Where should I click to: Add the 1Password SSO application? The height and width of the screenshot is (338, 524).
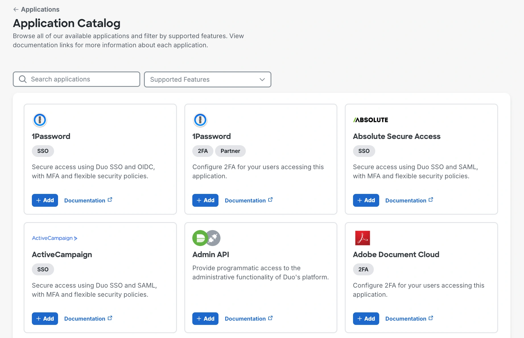click(45, 200)
